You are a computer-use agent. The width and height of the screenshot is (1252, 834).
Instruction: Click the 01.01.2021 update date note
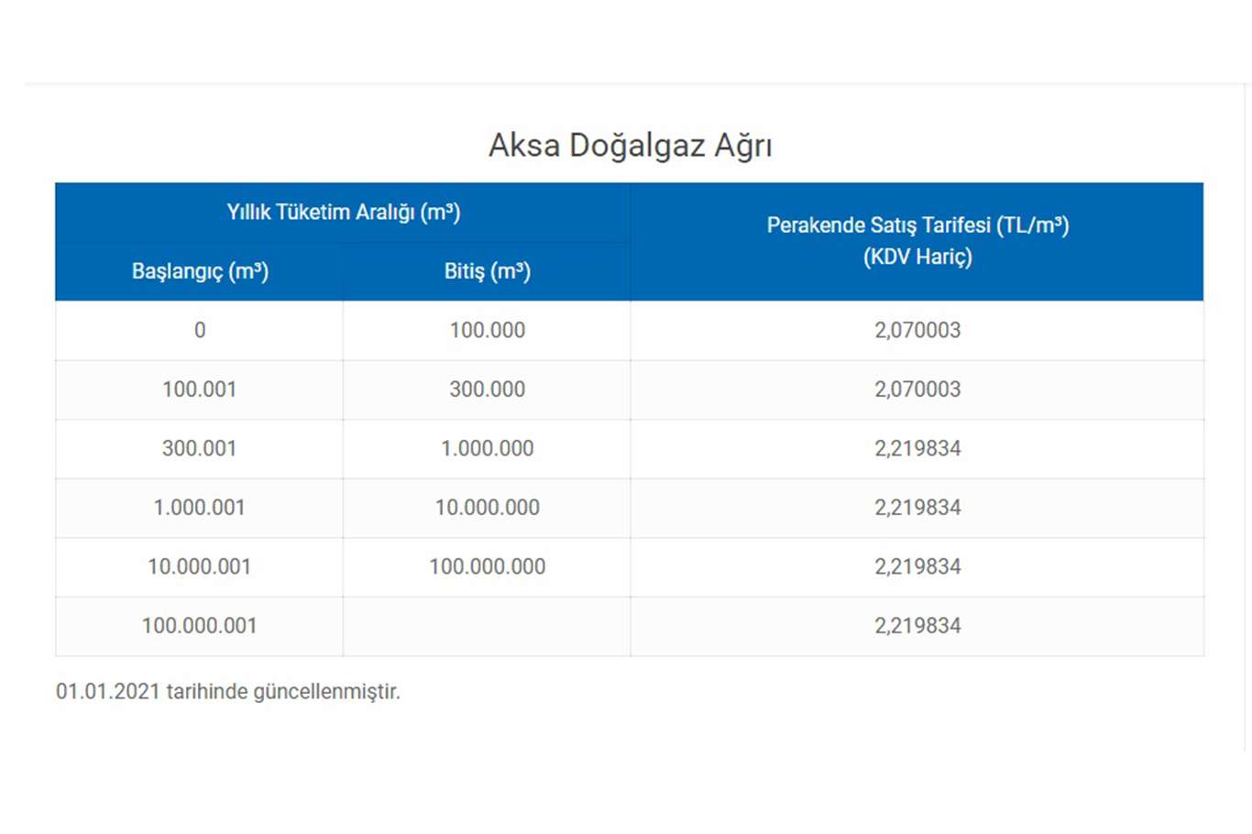[227, 692]
